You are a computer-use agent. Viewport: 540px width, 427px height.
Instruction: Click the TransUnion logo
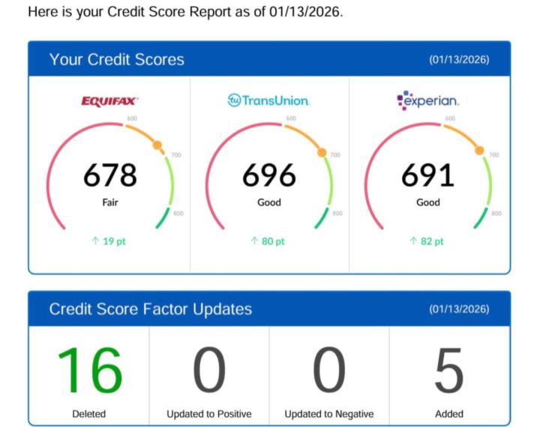[268, 100]
